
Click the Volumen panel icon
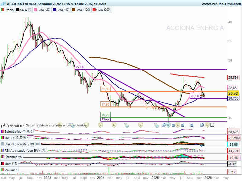(x=2, y=170)
